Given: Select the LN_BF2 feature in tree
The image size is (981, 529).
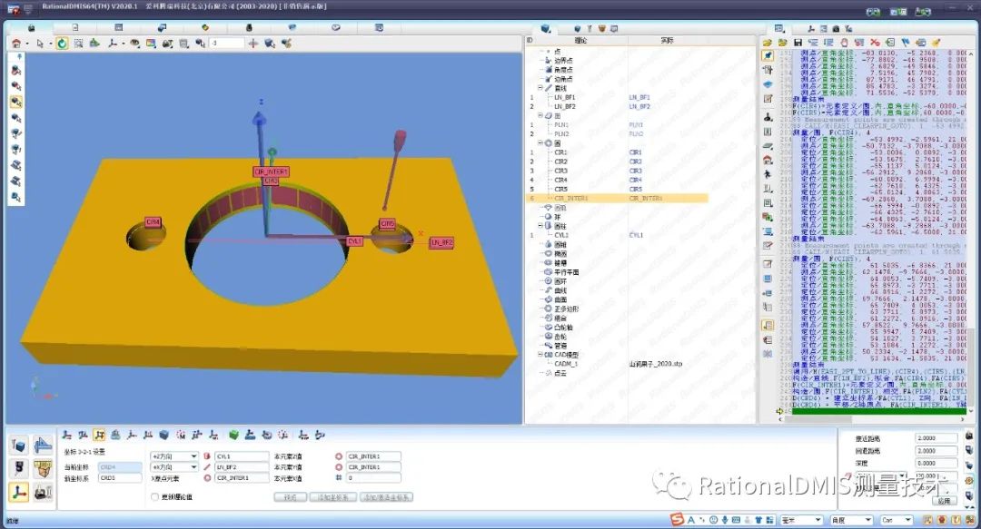Looking at the screenshot, I should coord(564,106).
